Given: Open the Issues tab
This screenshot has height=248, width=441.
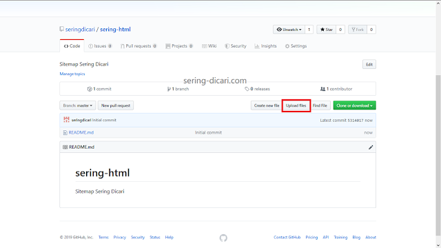Looking at the screenshot, I should coord(100,46).
